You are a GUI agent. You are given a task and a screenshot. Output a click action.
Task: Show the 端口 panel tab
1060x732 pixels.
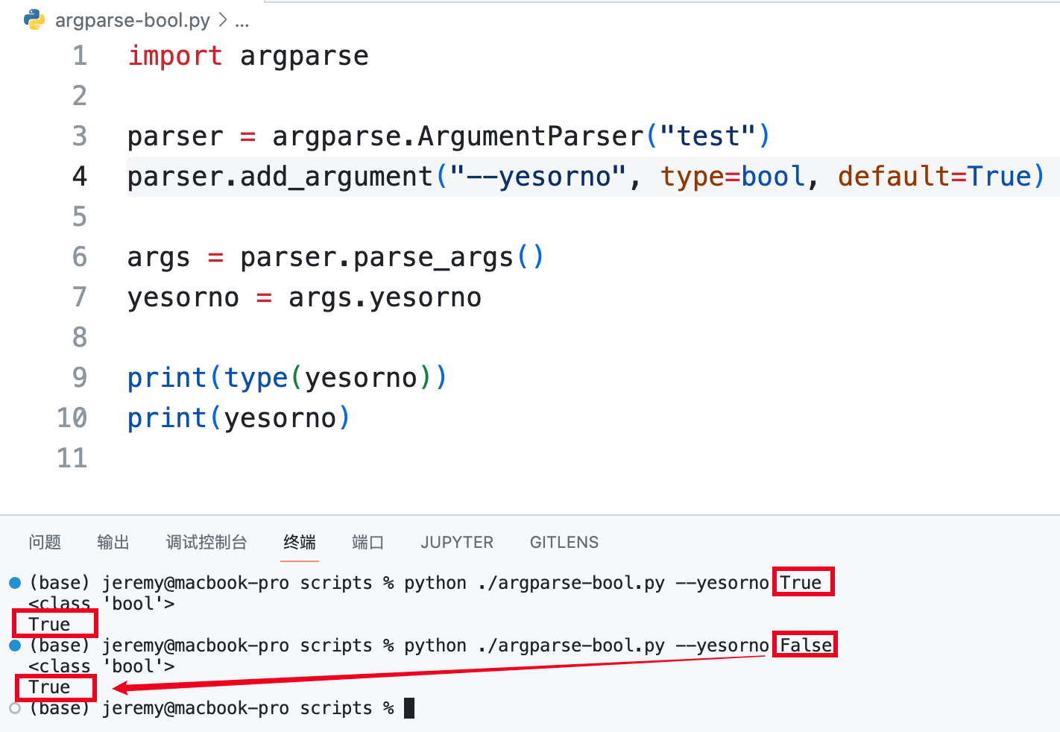(367, 542)
